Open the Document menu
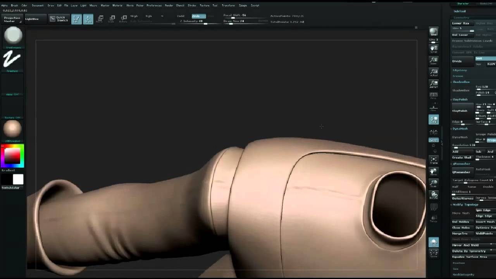The height and width of the screenshot is (279, 496). pos(38,5)
